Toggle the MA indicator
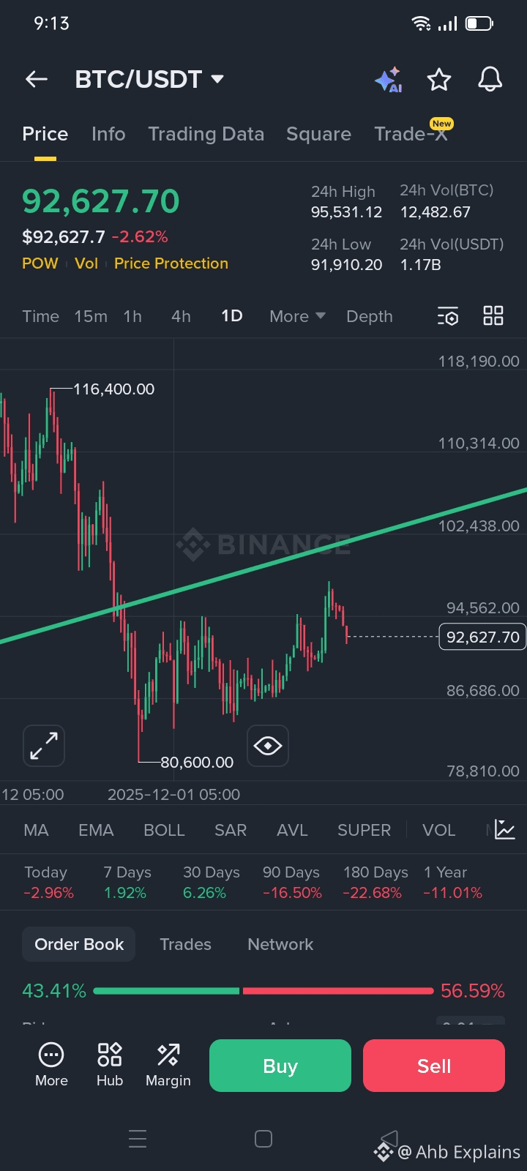 (x=36, y=830)
